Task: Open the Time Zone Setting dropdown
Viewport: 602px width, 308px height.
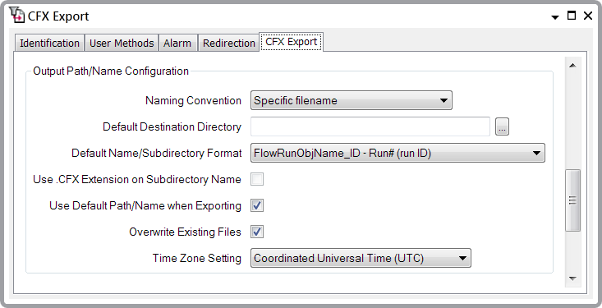Action: pyautogui.click(x=361, y=258)
